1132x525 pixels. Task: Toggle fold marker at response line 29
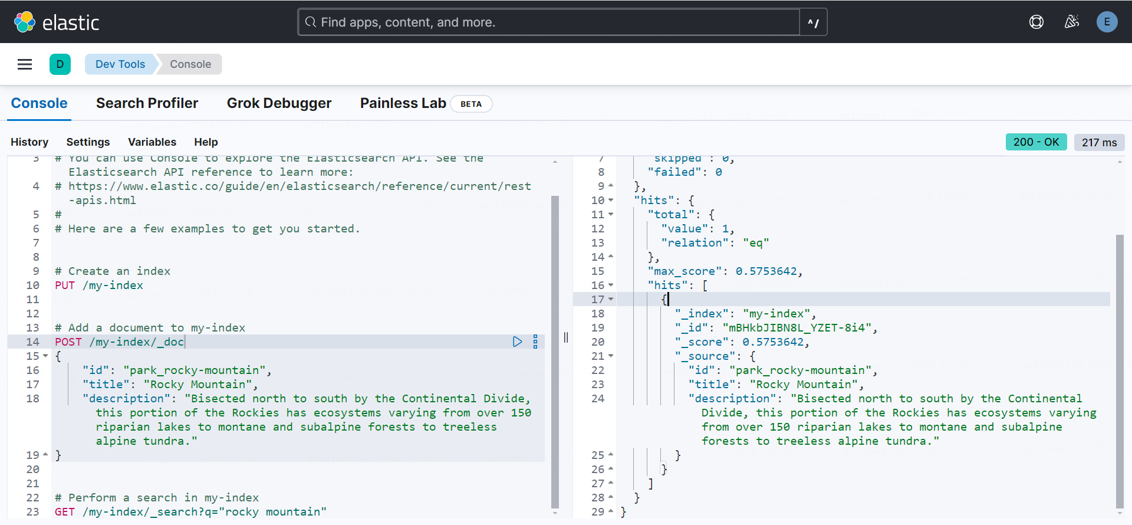[611, 511]
